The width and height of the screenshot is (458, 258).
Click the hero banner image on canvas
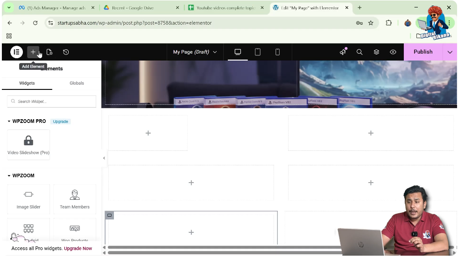pos(279,84)
